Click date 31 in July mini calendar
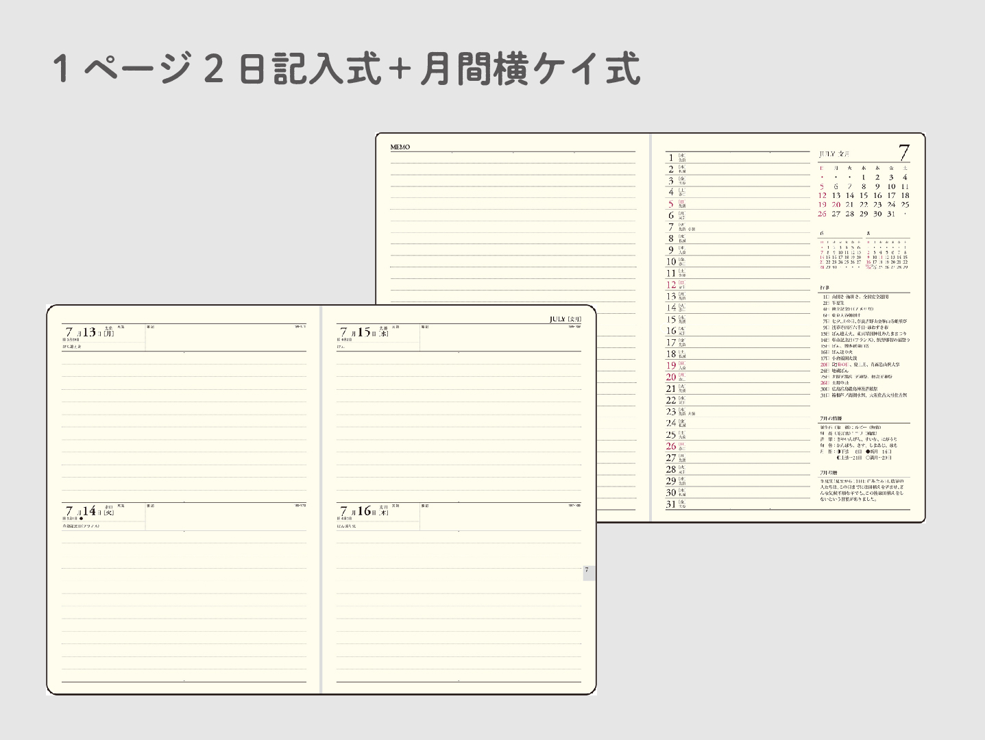The width and height of the screenshot is (985, 740). coord(891,214)
